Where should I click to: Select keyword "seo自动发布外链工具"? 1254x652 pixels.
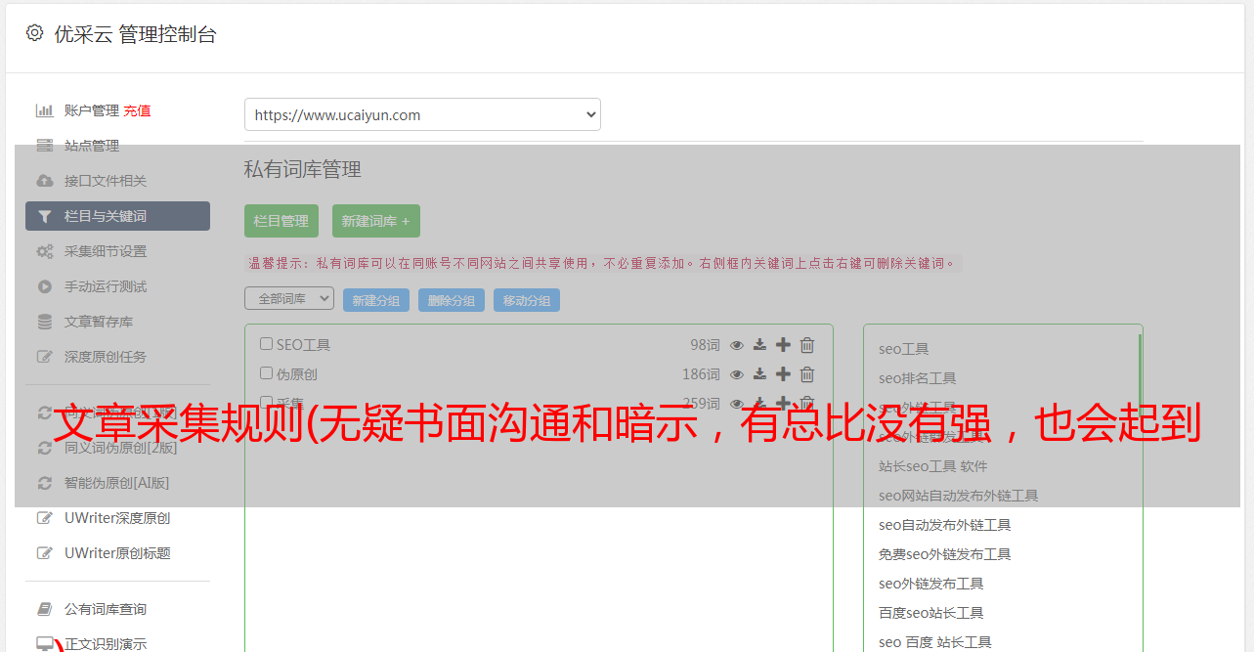(945, 525)
